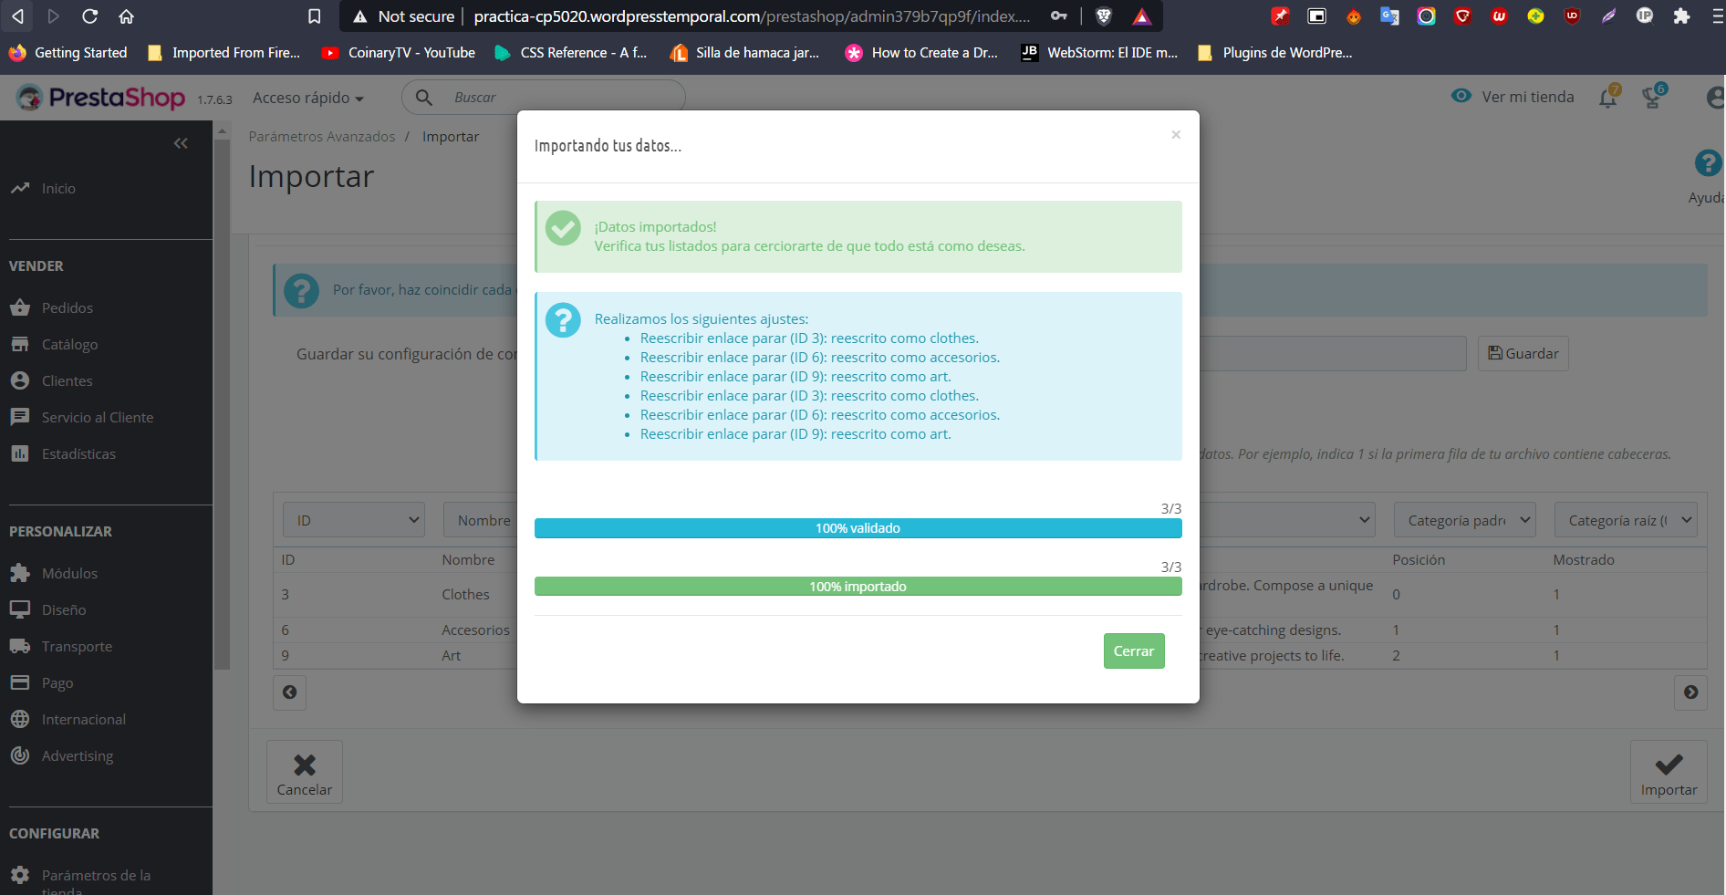Click the green success checkmark icon
The image size is (1726, 895).
(x=563, y=228)
